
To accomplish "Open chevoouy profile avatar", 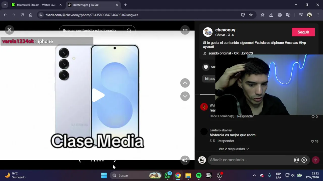I will 208,32.
